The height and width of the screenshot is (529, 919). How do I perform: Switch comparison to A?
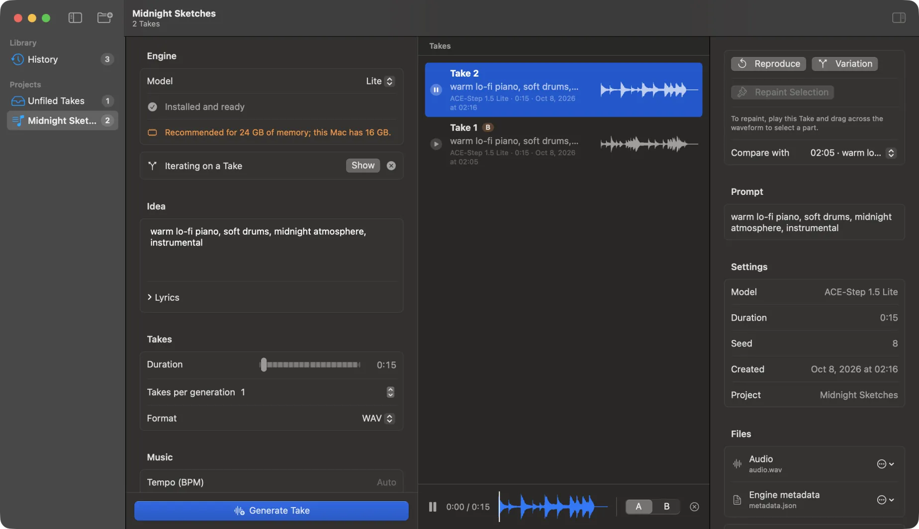pyautogui.click(x=639, y=506)
